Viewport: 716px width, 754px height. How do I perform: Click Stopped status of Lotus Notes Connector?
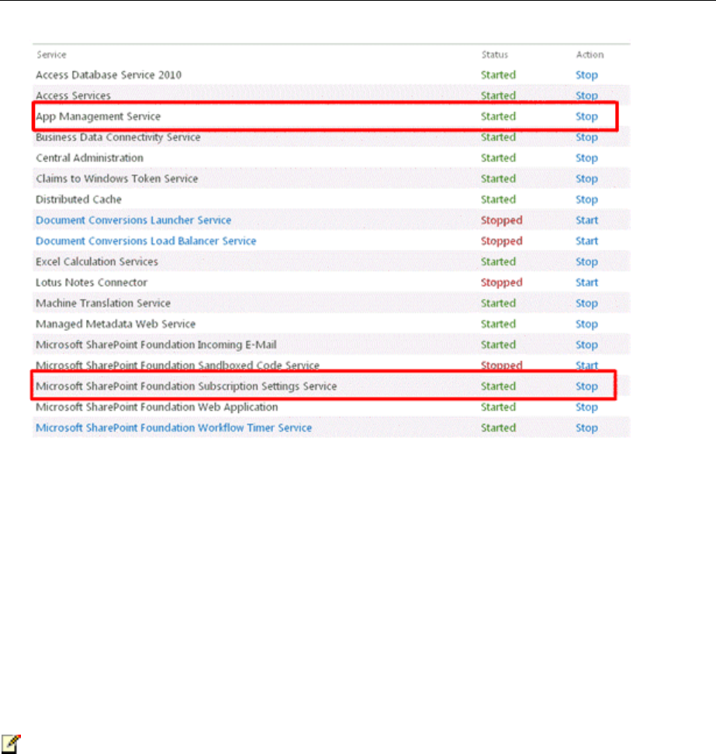502,283
